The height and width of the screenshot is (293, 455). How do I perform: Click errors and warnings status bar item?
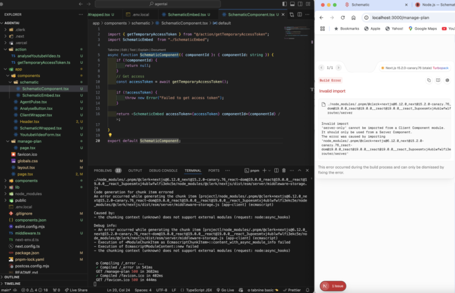tap(34, 290)
